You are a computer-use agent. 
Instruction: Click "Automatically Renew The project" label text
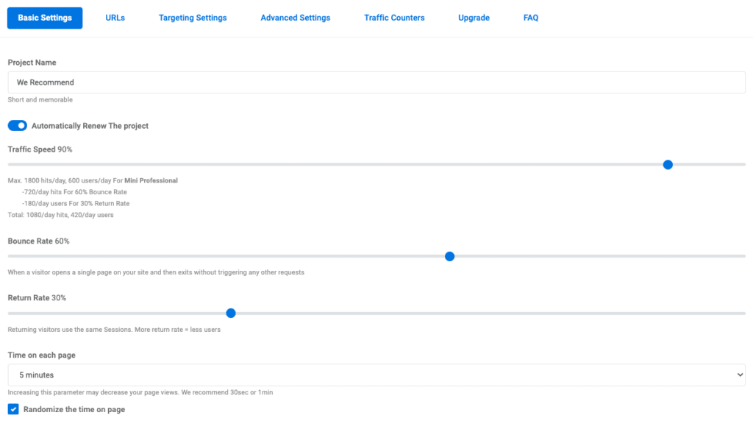[90, 126]
